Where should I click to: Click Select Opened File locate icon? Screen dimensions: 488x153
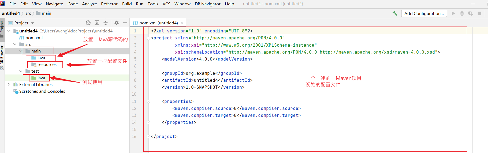pyautogui.click(x=88, y=23)
